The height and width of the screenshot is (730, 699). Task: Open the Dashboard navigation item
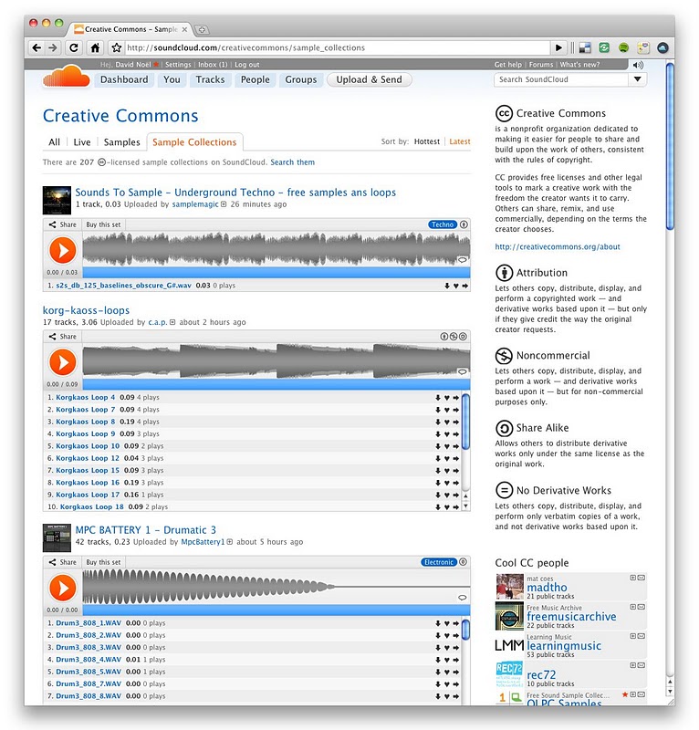(x=124, y=79)
